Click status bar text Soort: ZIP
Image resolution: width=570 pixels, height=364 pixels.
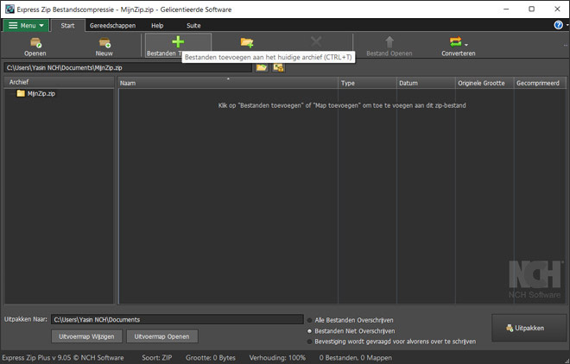[x=156, y=358]
